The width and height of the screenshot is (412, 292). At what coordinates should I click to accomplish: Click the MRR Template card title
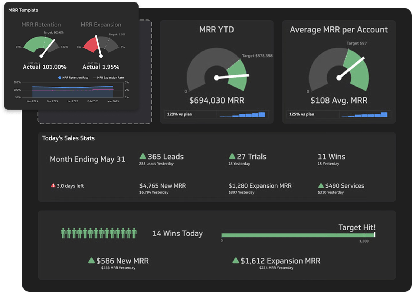23,10
